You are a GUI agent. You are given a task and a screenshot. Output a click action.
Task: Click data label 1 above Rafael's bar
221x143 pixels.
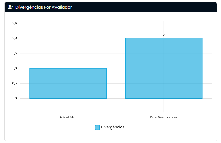click(x=68, y=65)
